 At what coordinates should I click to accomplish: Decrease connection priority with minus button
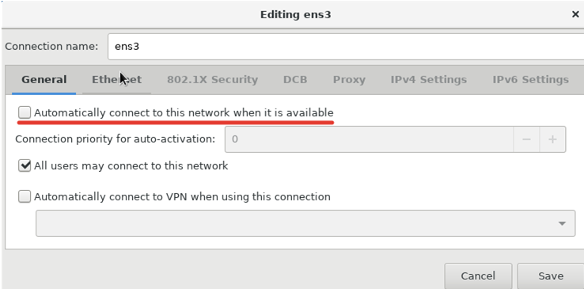pos(526,139)
